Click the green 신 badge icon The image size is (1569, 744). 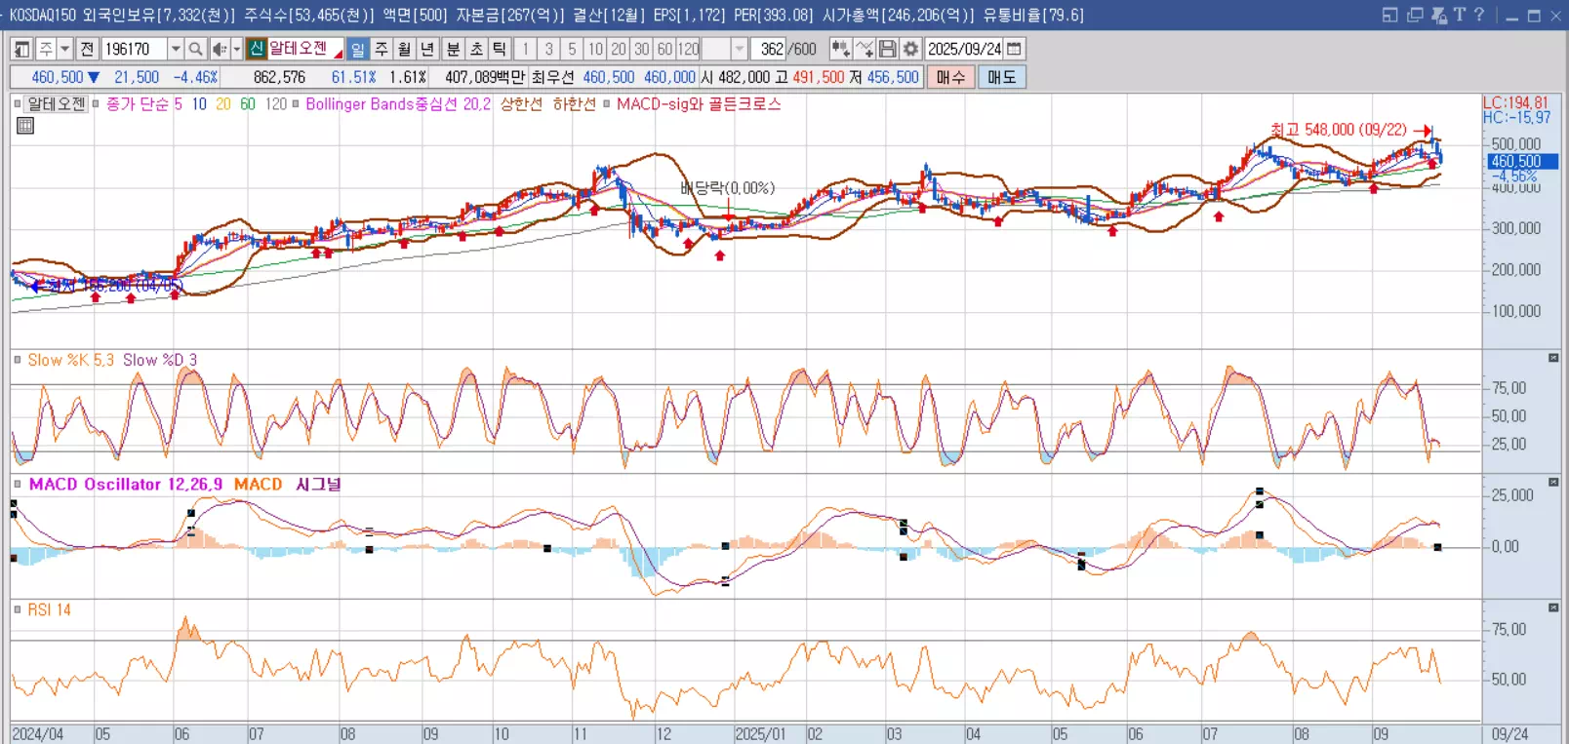257,48
